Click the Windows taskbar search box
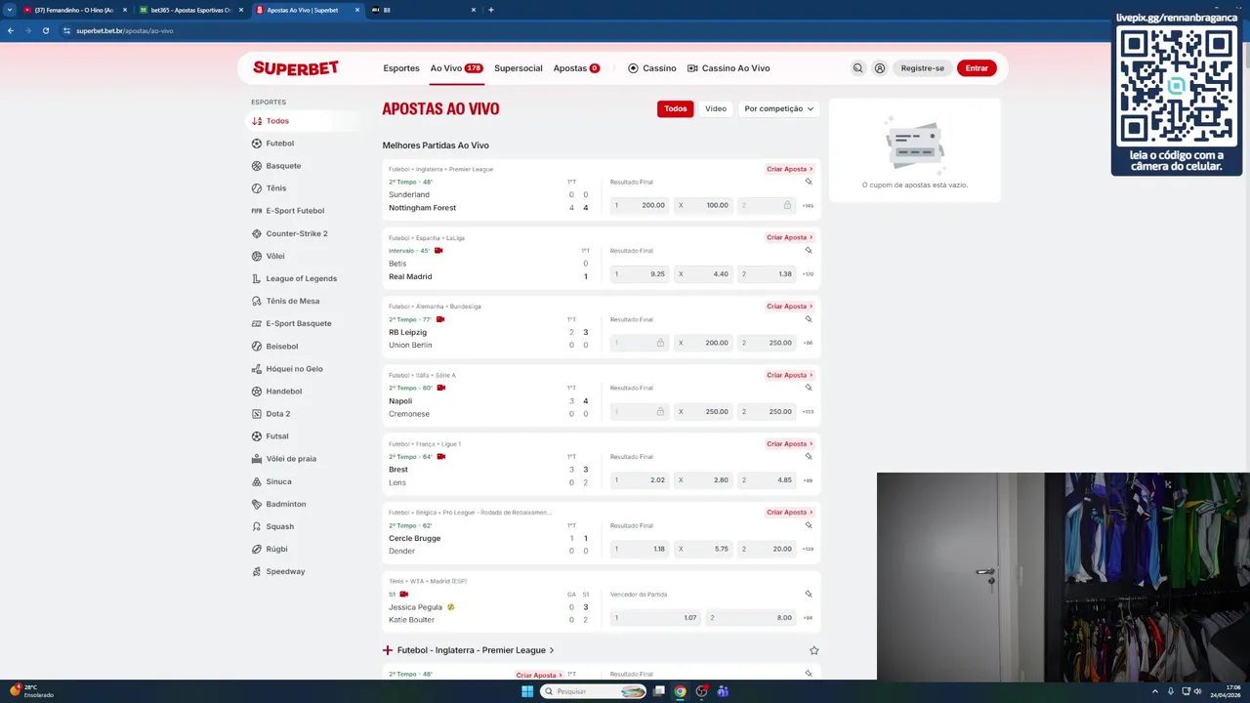1250x703 pixels. [x=593, y=691]
